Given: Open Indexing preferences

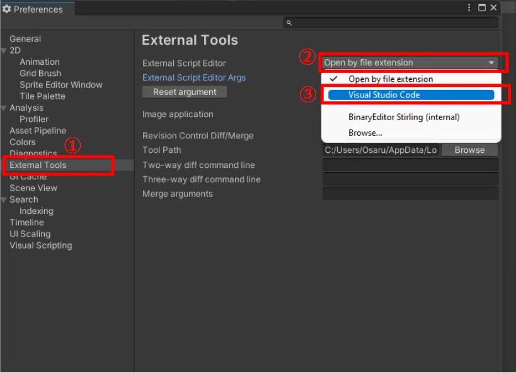Looking at the screenshot, I should (36, 211).
